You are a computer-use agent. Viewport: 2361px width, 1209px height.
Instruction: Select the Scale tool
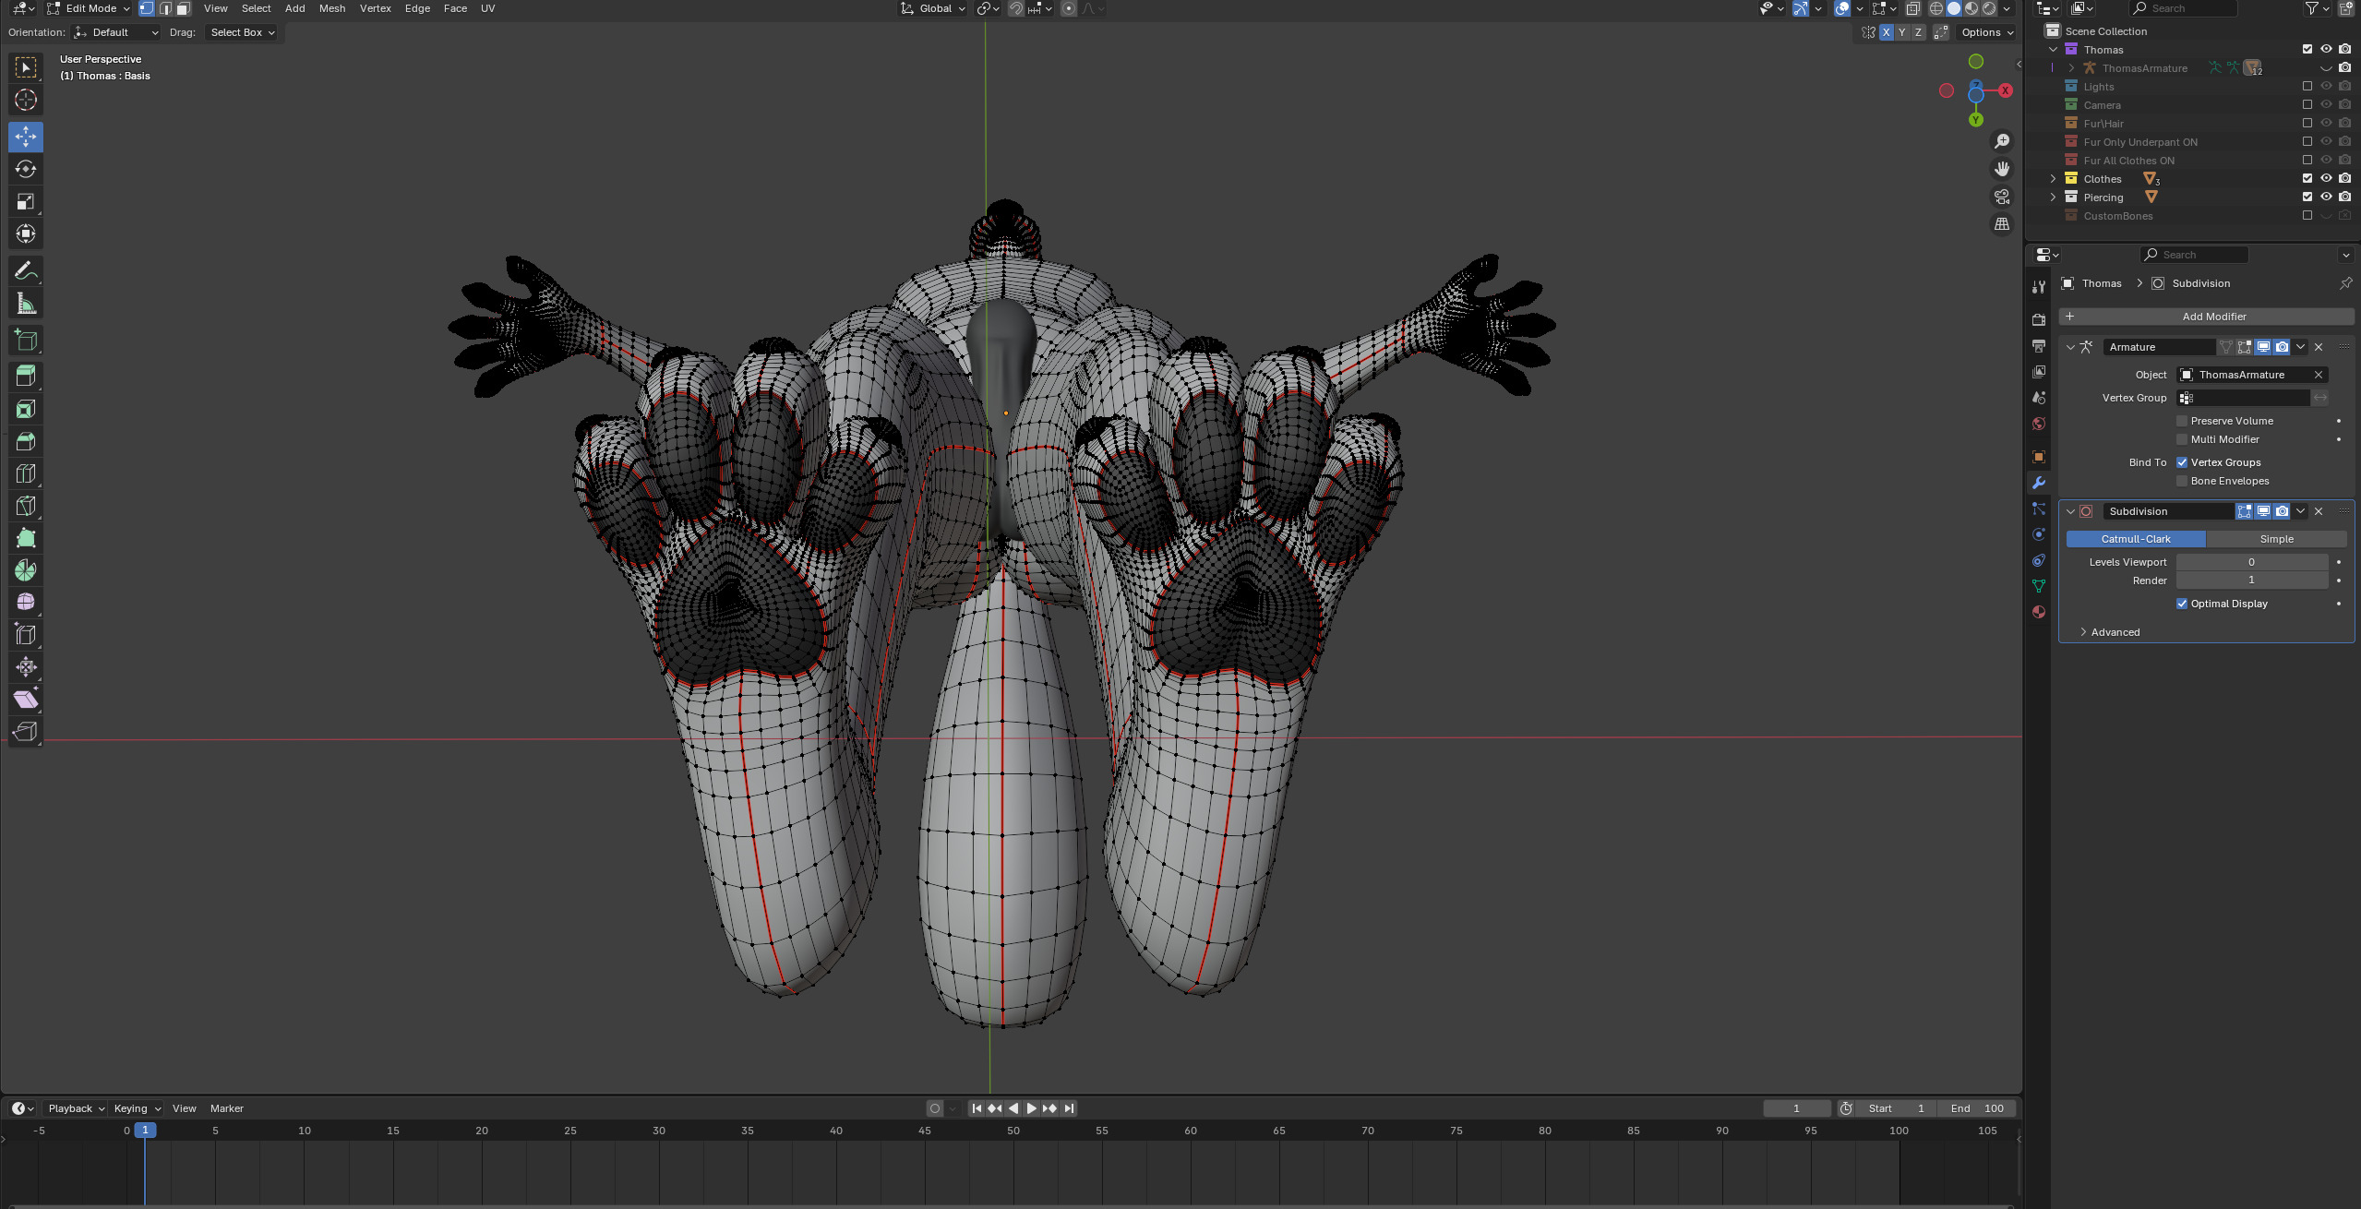tap(26, 201)
